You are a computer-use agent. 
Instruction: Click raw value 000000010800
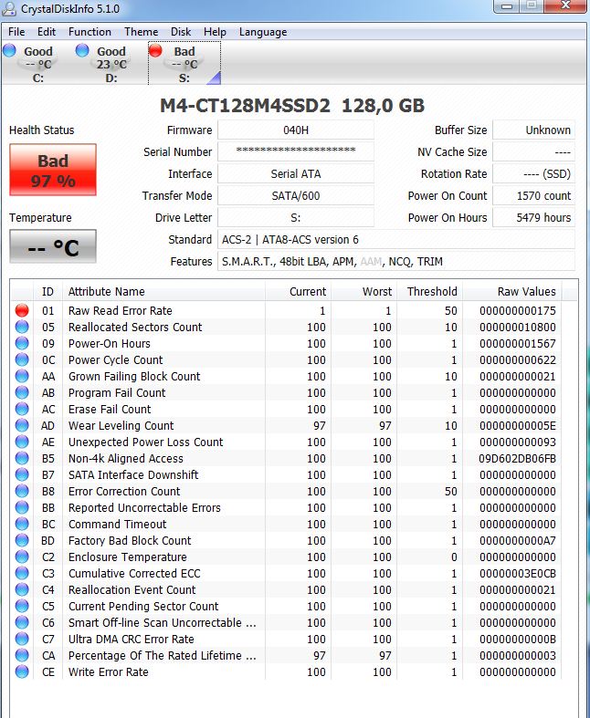(x=518, y=327)
